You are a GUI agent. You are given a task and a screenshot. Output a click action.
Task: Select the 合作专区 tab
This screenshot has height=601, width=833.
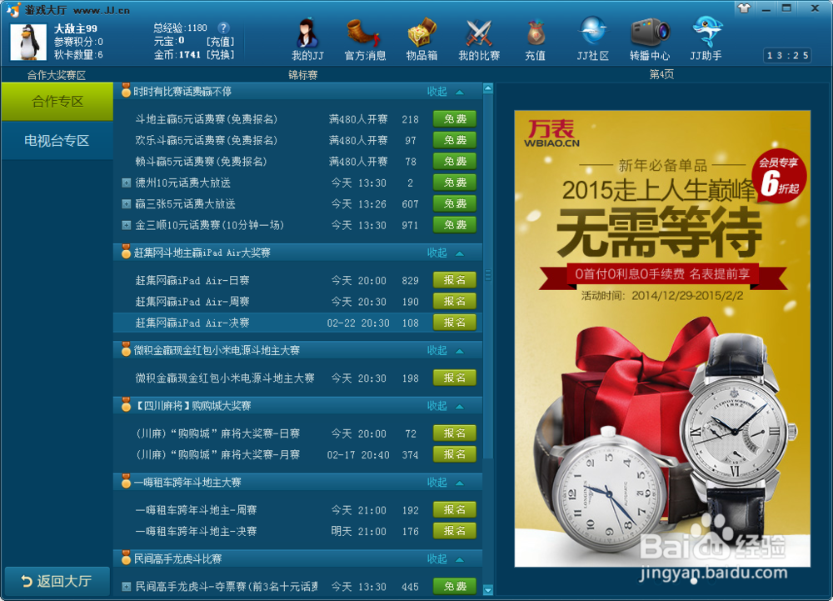pyautogui.click(x=57, y=102)
